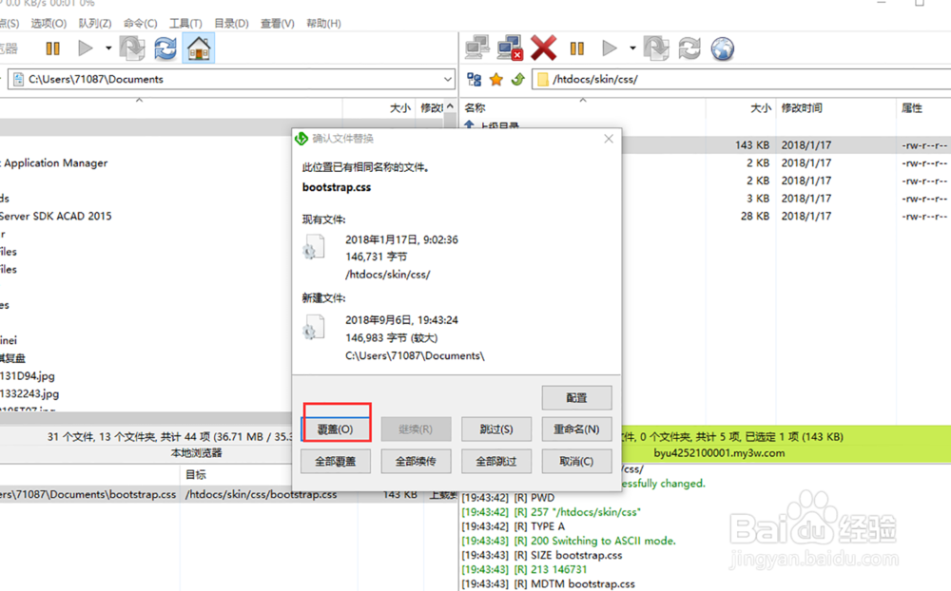Open the 命令(C) menu
Screen dimensions: 951x591
point(140,23)
